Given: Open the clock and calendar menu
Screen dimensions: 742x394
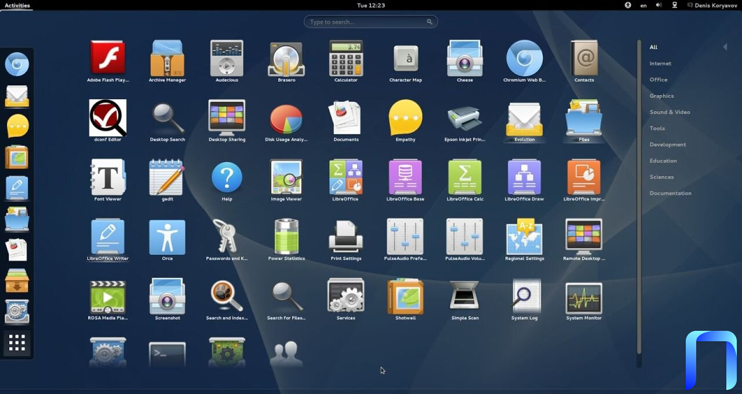Looking at the screenshot, I should [x=371, y=5].
